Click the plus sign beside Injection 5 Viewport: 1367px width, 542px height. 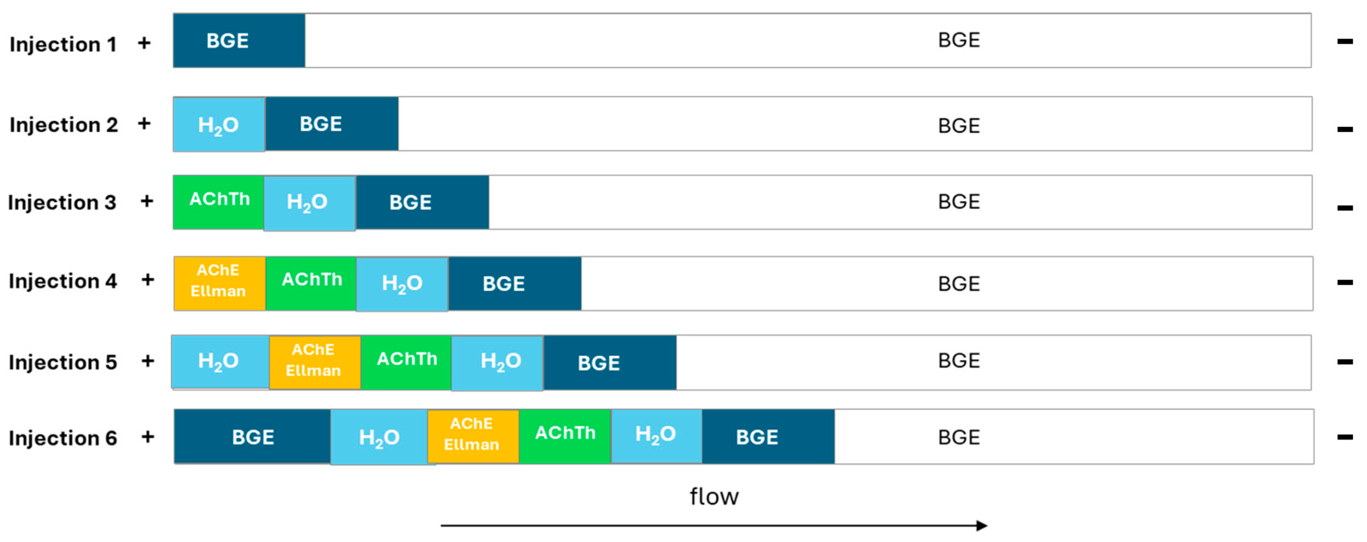[x=147, y=361]
